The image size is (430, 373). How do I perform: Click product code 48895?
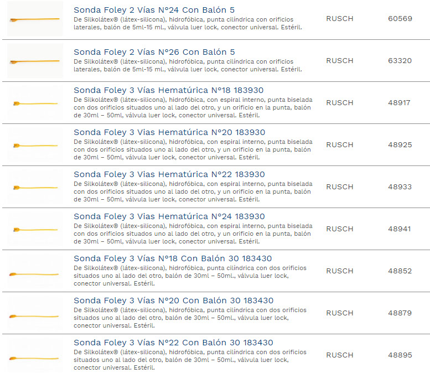[x=400, y=355]
